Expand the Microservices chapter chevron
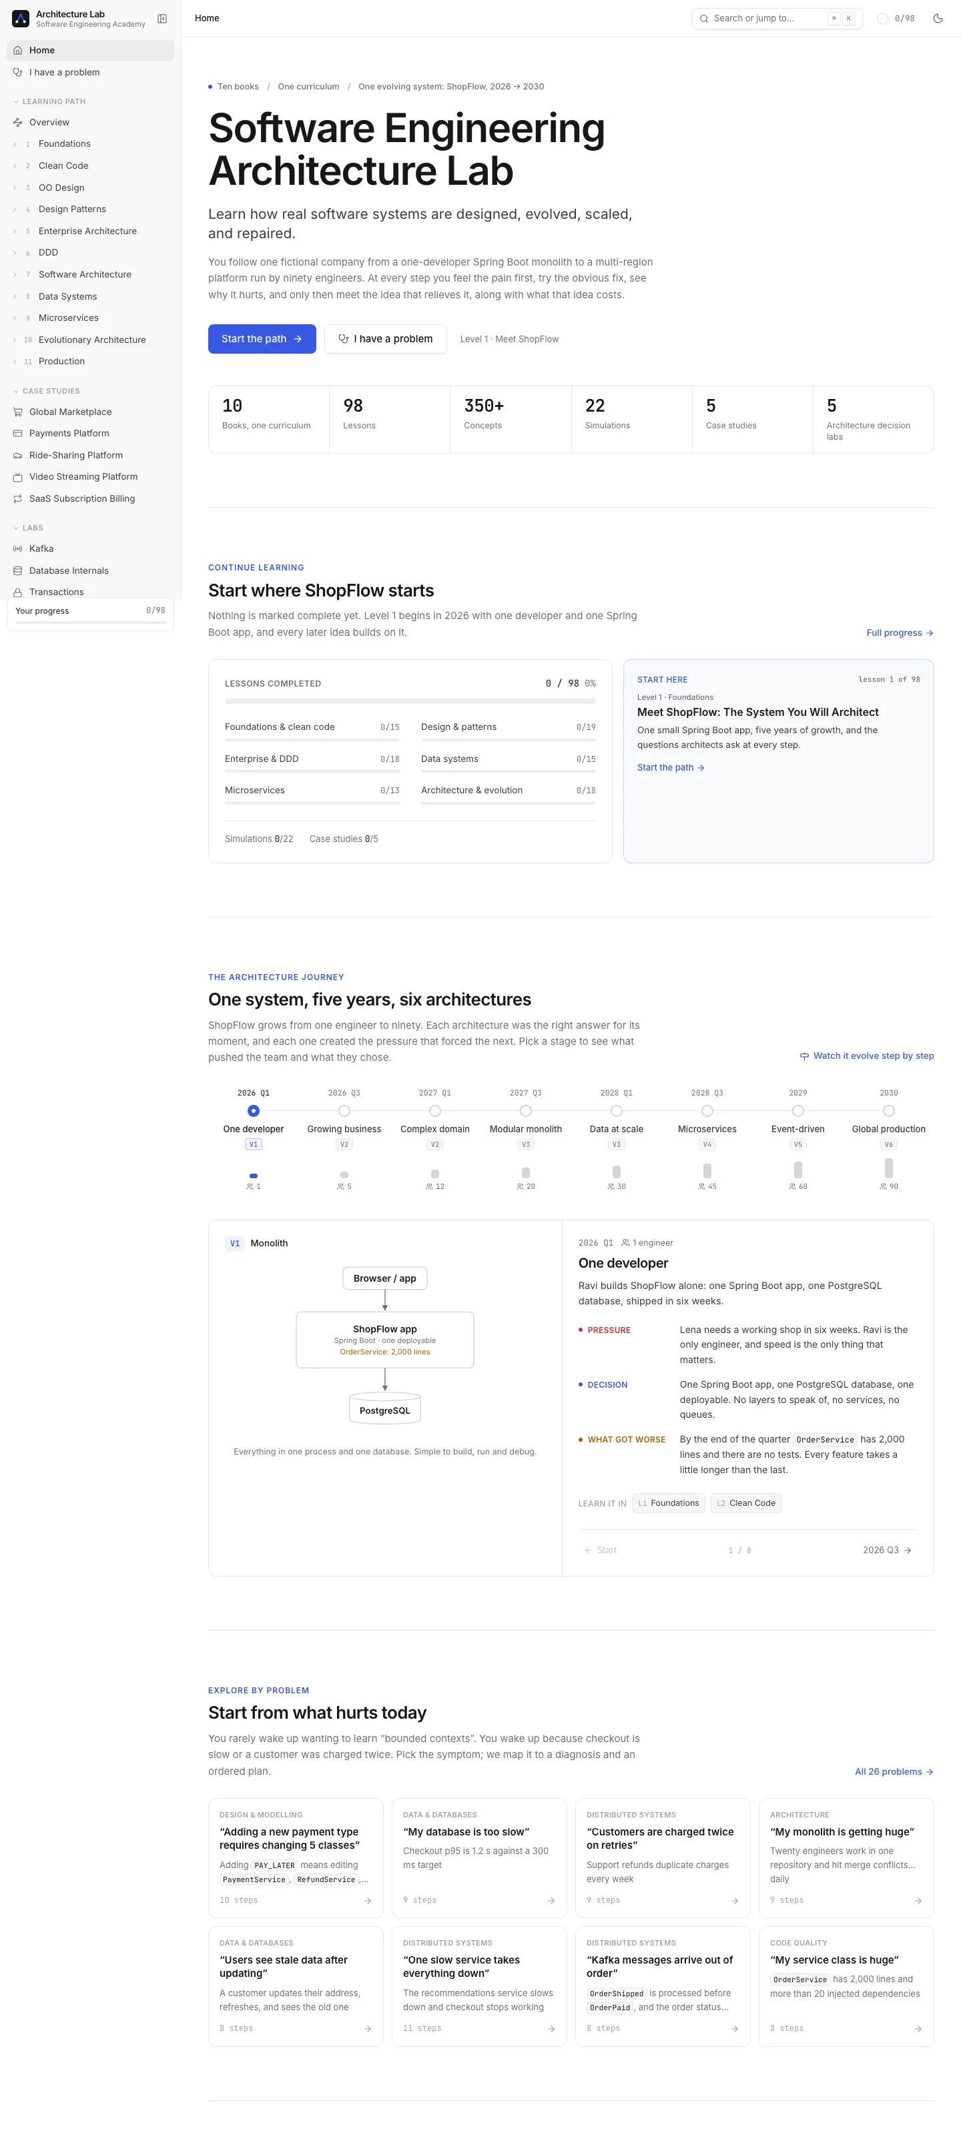Screen dimensions: 961x2135 point(15,318)
